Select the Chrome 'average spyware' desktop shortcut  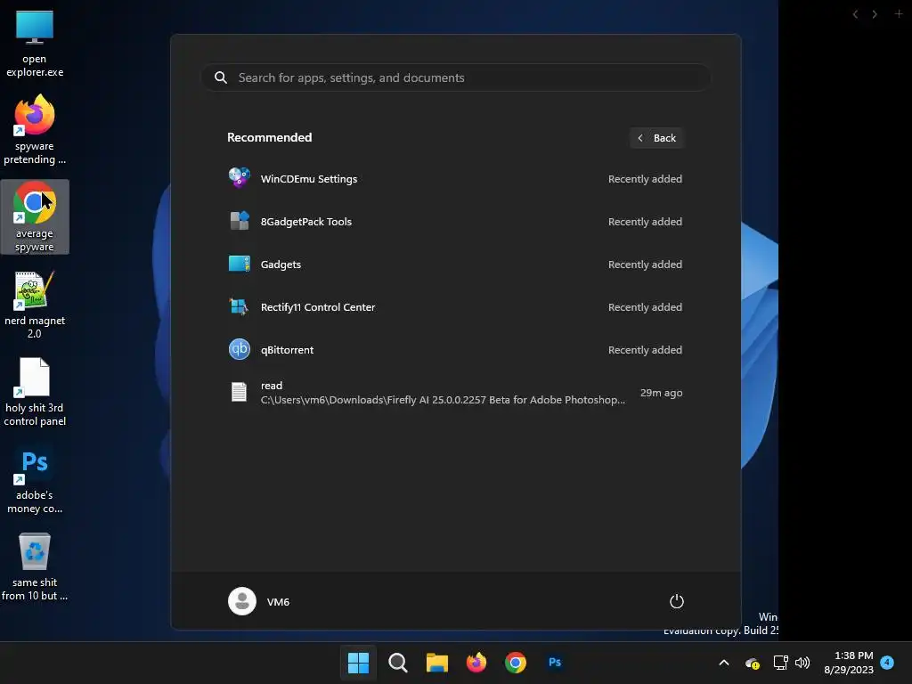pos(35,216)
